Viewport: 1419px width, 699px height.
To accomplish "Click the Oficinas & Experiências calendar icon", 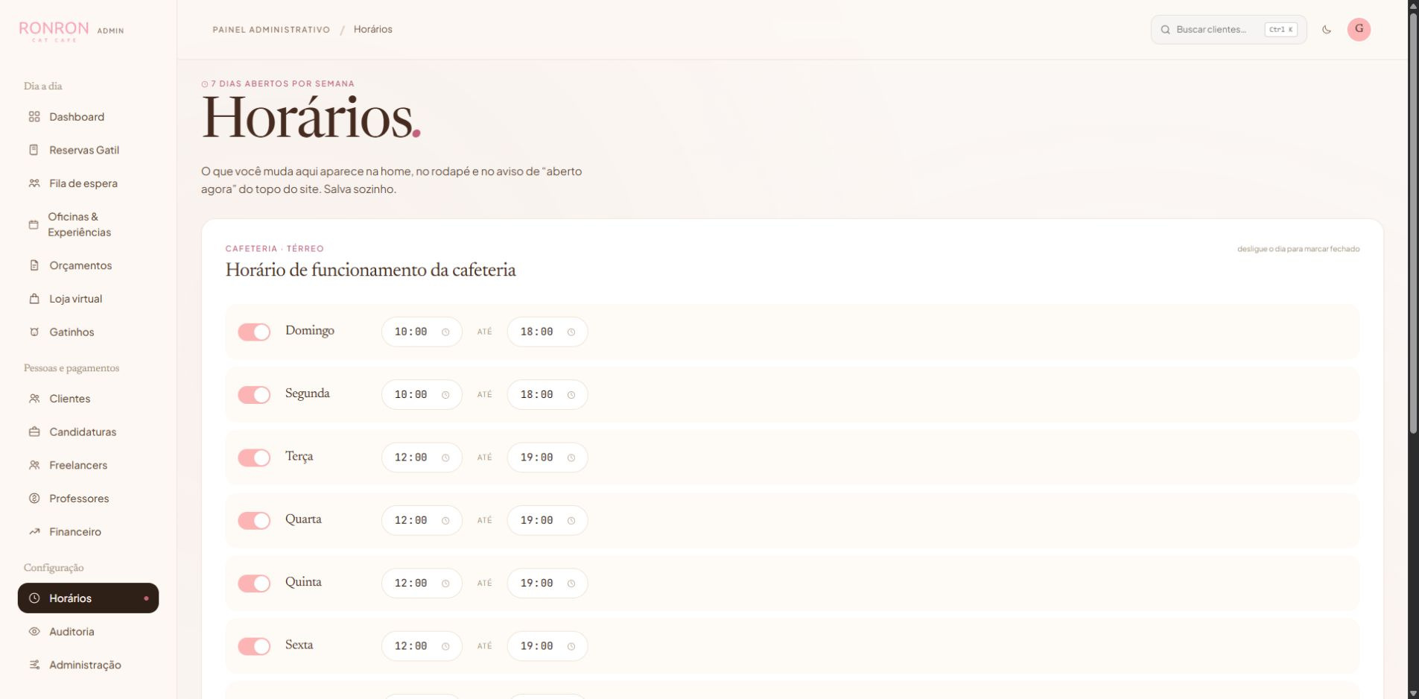I will click(34, 224).
